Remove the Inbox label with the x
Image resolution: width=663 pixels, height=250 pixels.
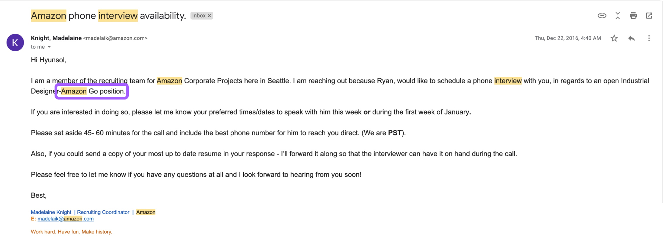209,16
